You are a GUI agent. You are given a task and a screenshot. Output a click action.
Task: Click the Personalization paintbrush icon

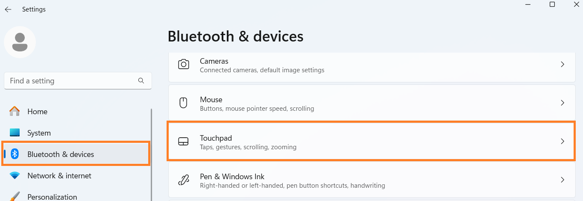coord(15,197)
